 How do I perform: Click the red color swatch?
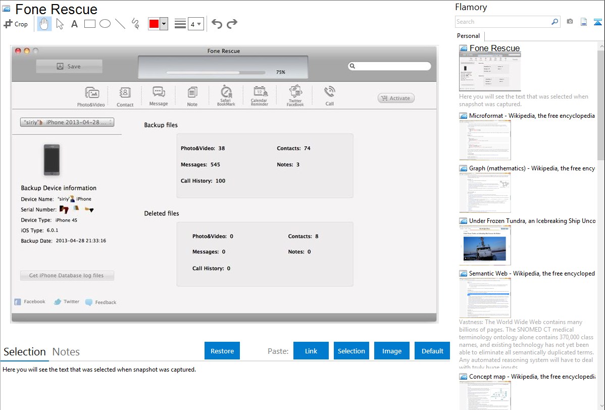pyautogui.click(x=154, y=24)
